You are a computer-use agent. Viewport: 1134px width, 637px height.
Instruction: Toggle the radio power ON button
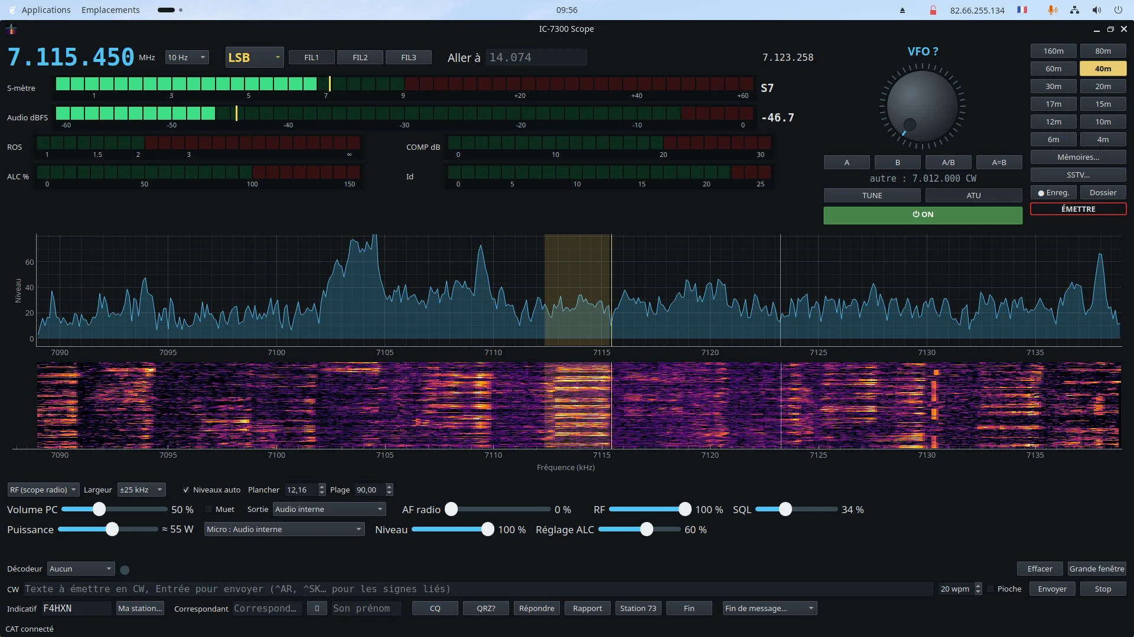pos(923,215)
